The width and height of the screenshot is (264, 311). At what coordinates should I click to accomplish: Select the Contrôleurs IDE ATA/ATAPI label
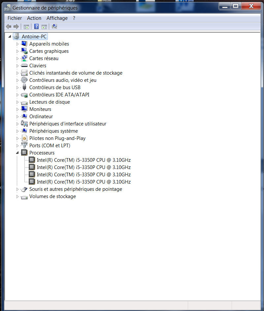tap(59, 95)
